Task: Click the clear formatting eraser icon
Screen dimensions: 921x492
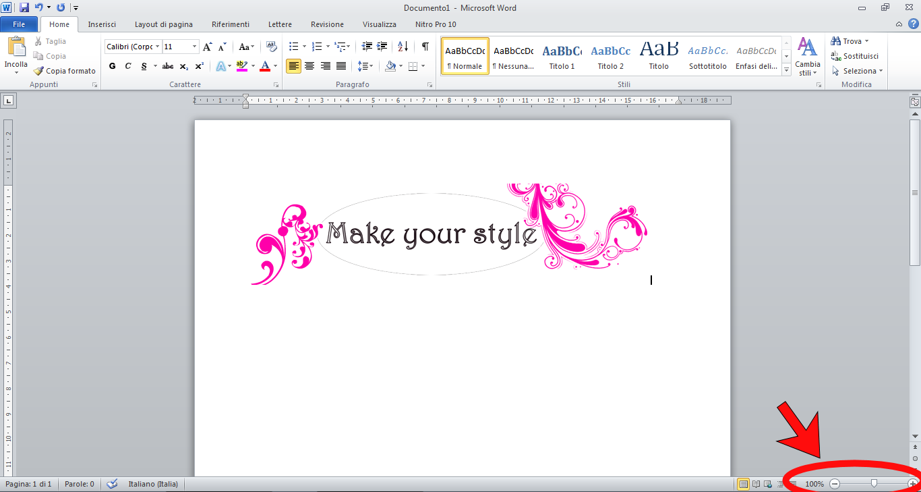Action: [272, 47]
